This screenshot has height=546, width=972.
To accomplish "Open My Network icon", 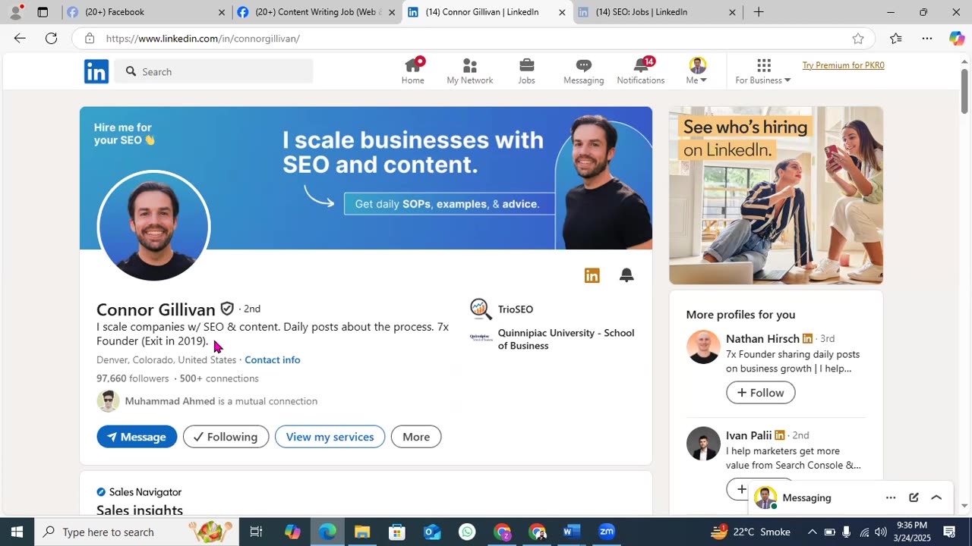I will point(469,71).
